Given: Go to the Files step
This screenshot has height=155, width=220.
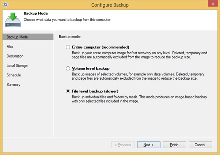Looking at the screenshot, I should click(x=10, y=47).
